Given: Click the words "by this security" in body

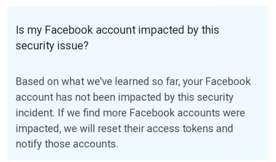Looking at the screenshot, I should click(x=199, y=97).
